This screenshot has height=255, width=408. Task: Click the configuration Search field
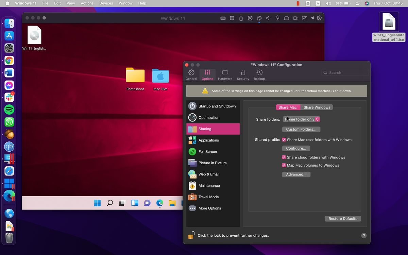pyautogui.click(x=345, y=72)
